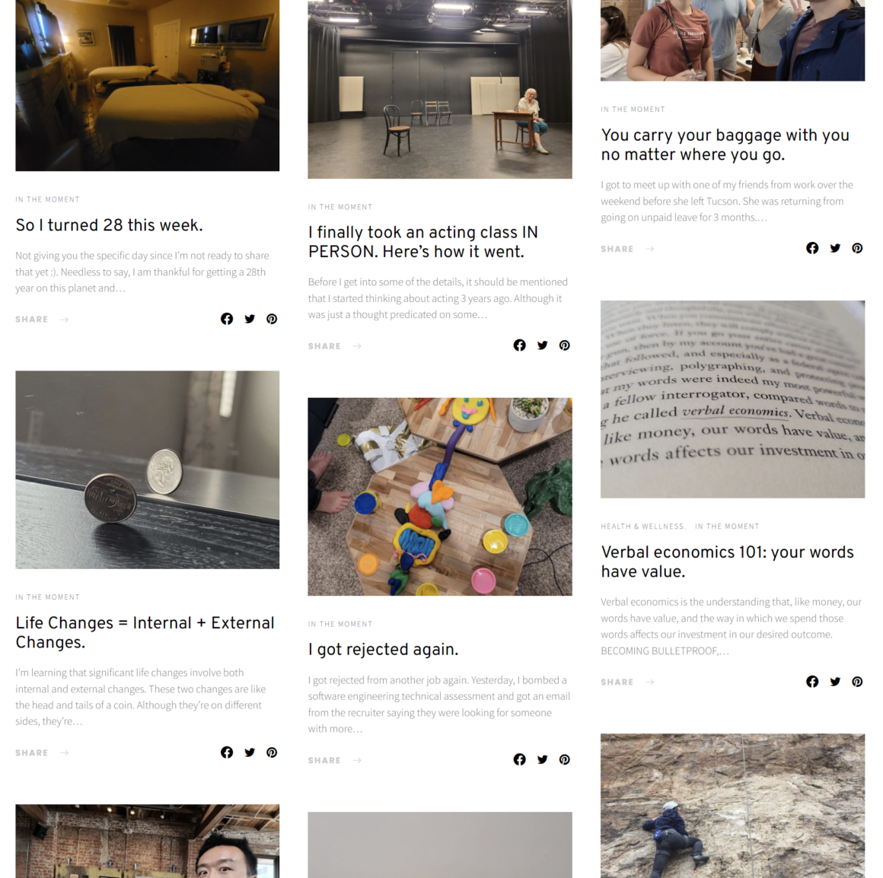Tweet the Verbal economics 101 post
This screenshot has height=878, width=883.
[834, 682]
